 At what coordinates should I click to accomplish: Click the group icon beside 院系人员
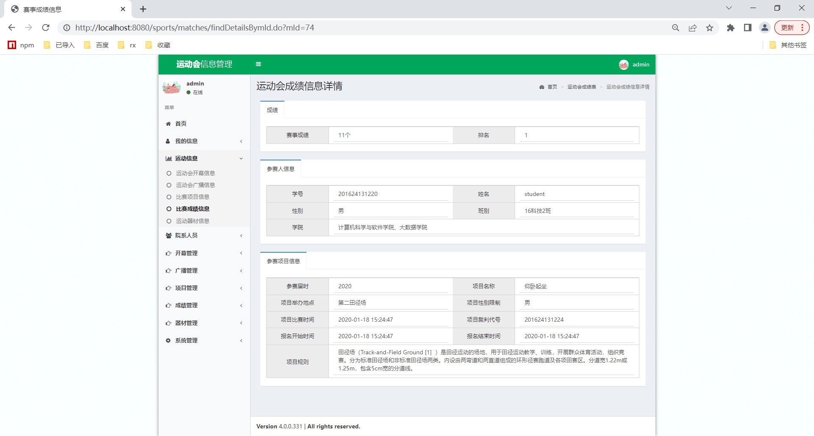pyautogui.click(x=168, y=235)
